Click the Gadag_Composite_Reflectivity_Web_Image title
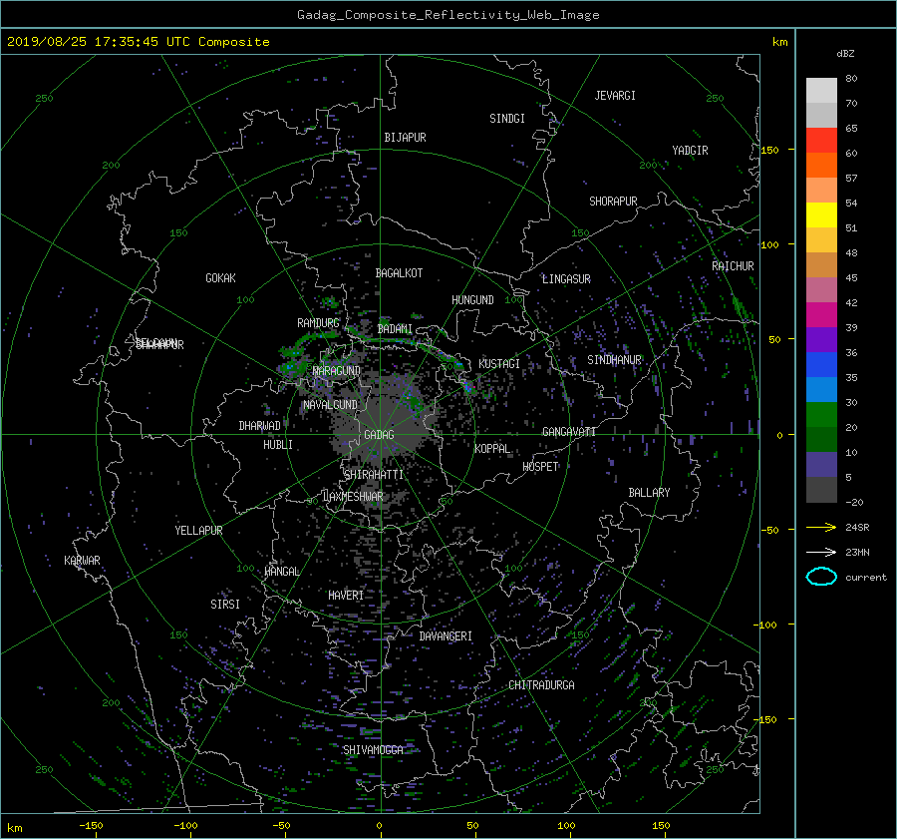 click(x=448, y=15)
